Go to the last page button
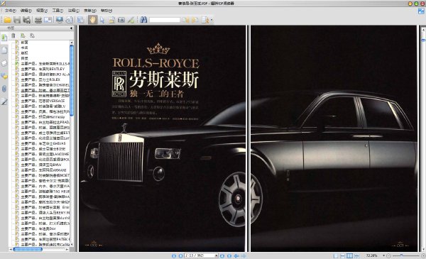This screenshot has height=259, width=426. click(229, 255)
